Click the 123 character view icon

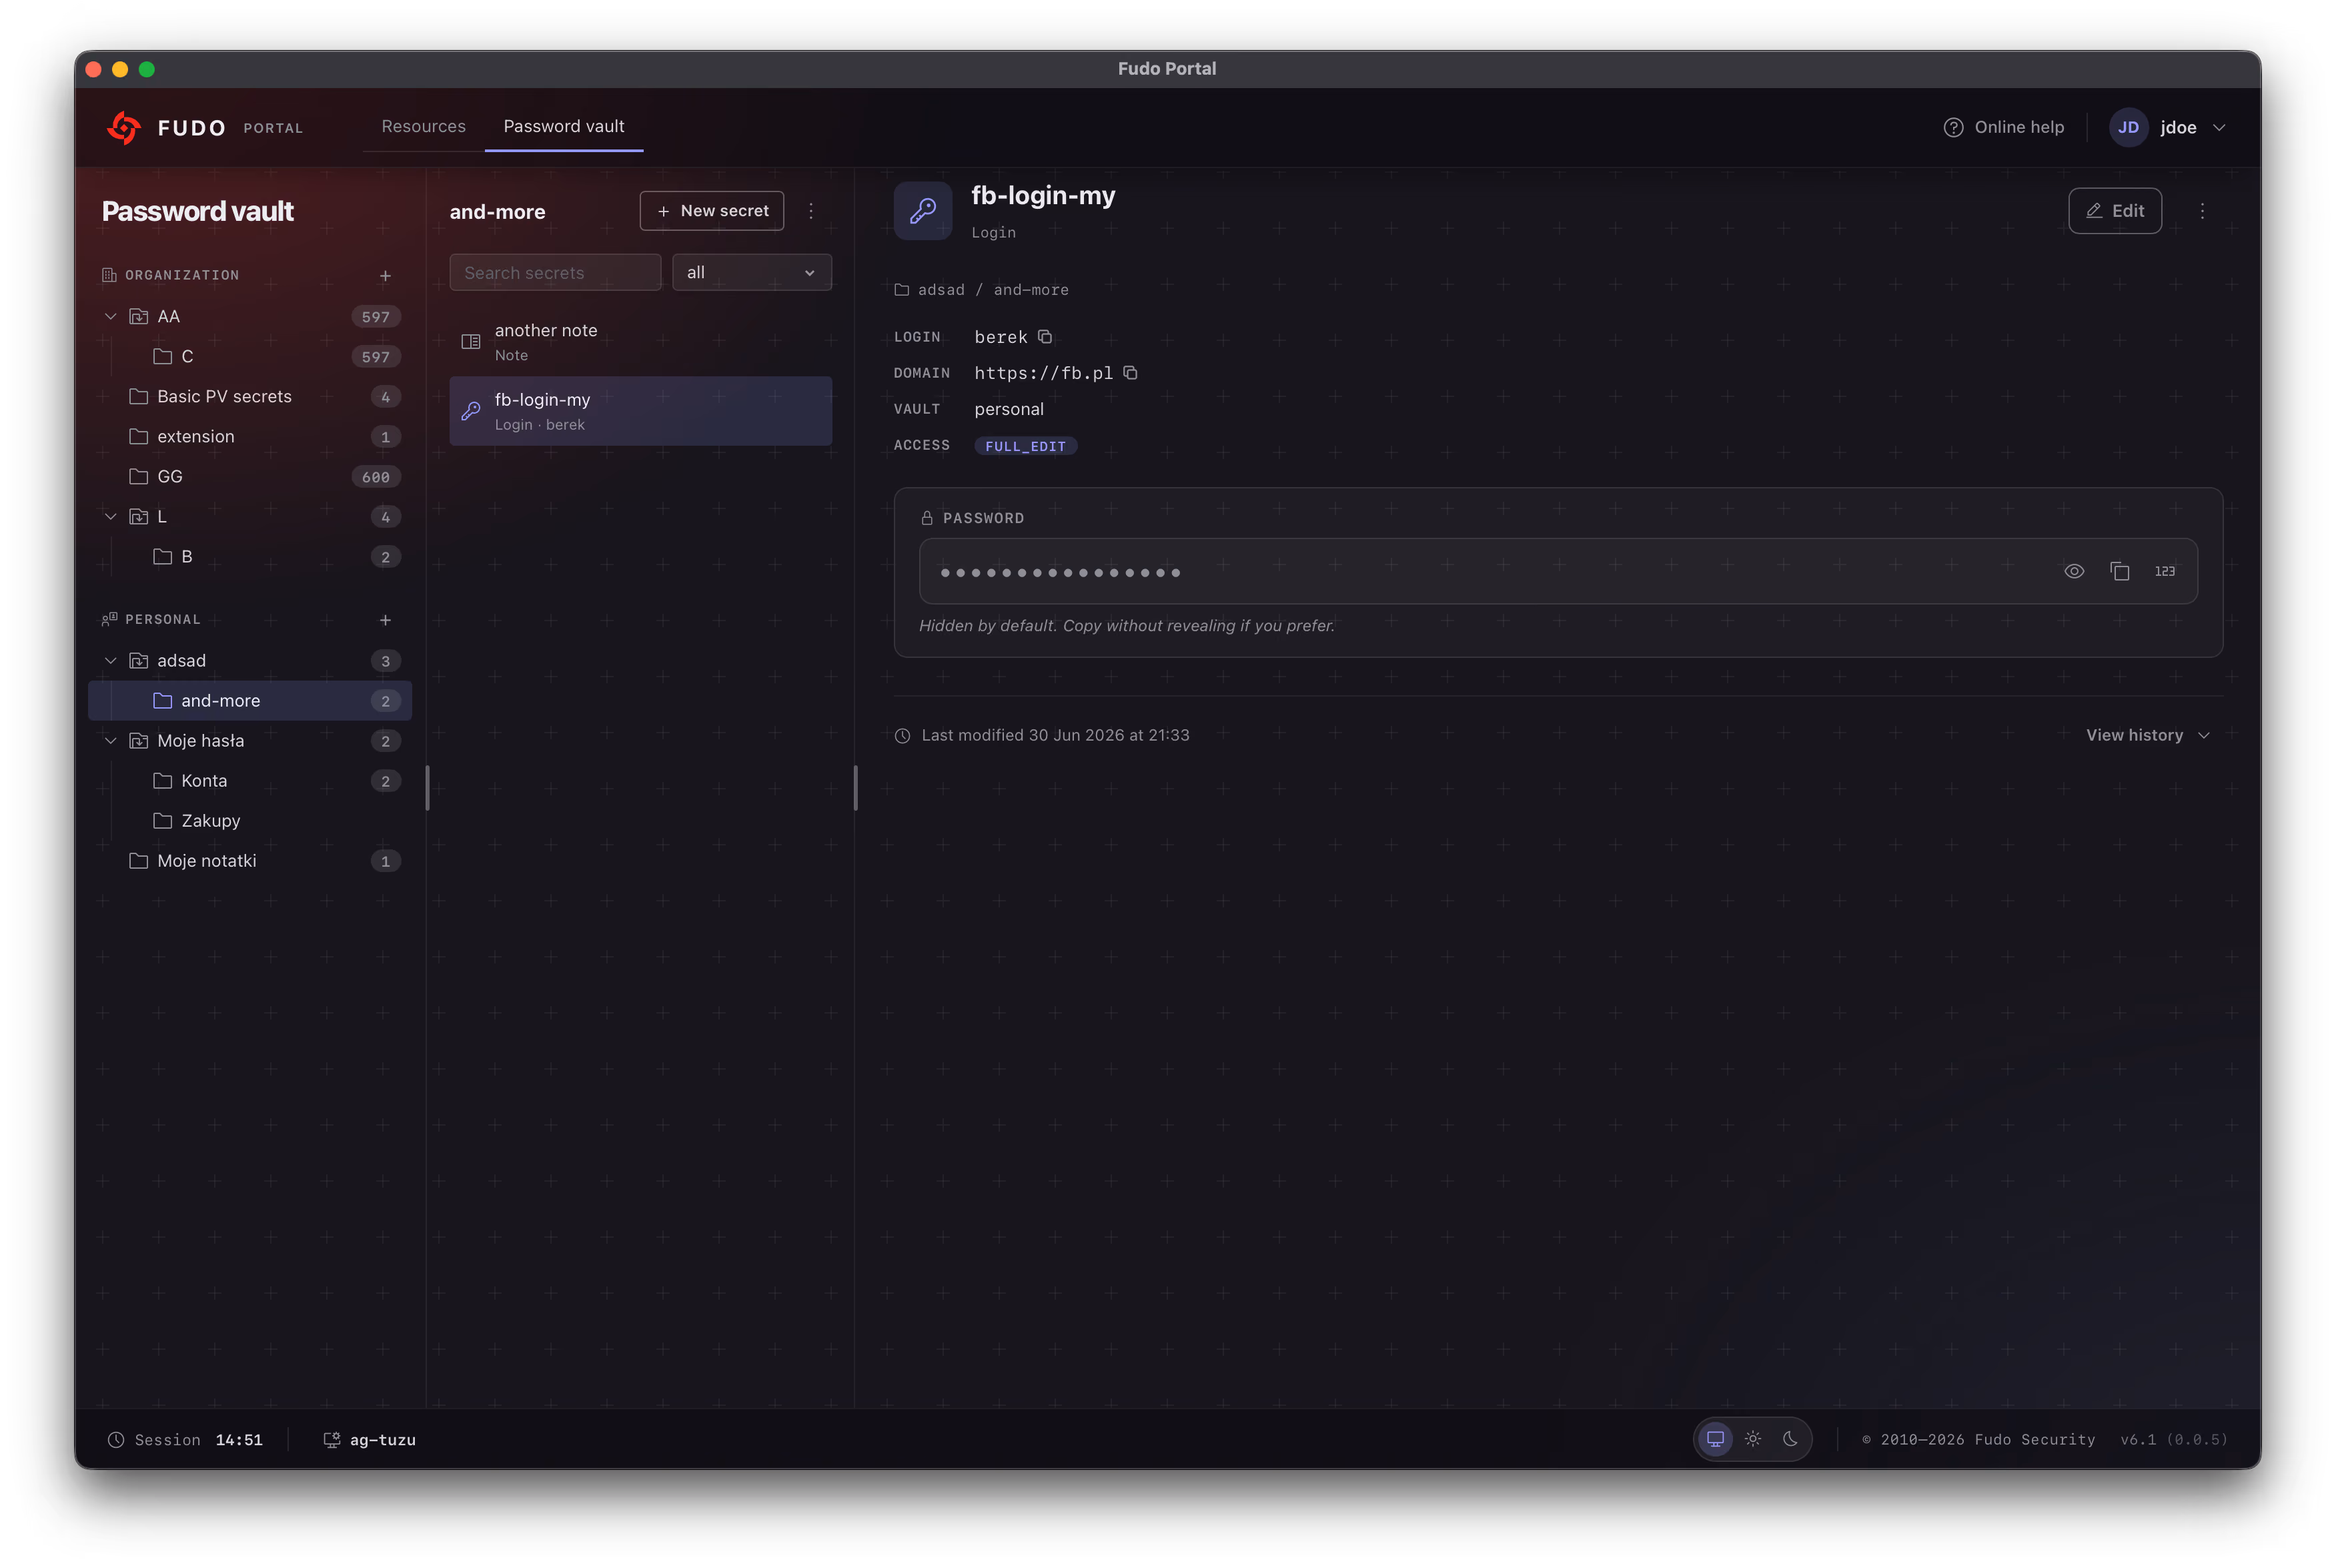[x=2164, y=571]
